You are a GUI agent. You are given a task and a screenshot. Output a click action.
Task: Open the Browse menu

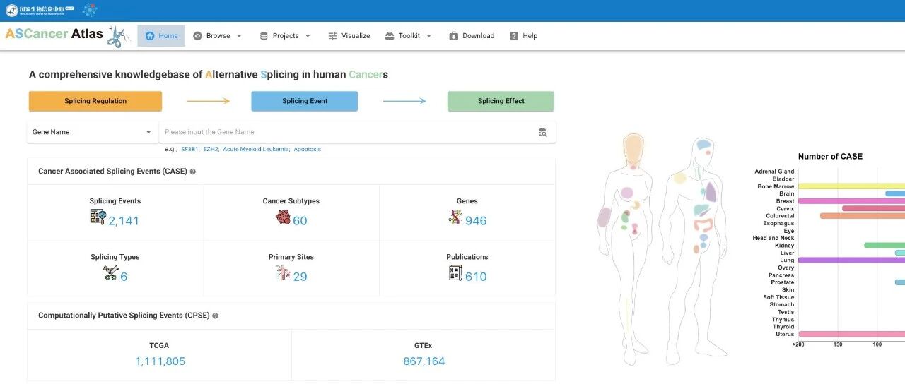[x=217, y=36]
